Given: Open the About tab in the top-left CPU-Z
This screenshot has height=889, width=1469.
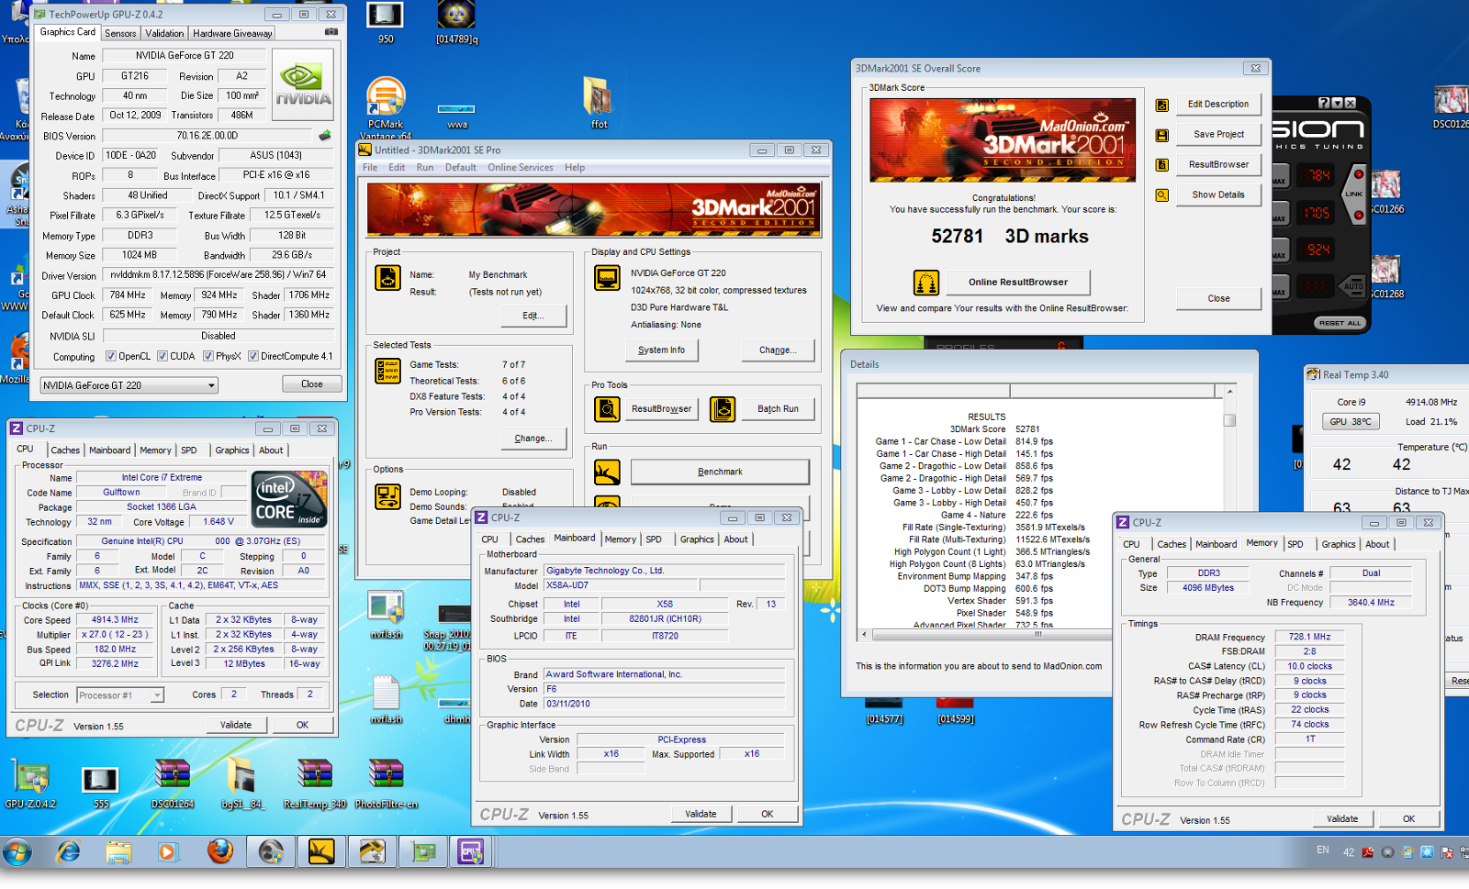Looking at the screenshot, I should tap(271, 450).
